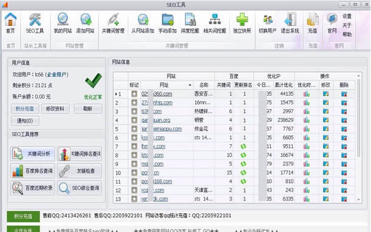
Task: Open the 充值 recharge icon
Action: [x=313, y=23]
